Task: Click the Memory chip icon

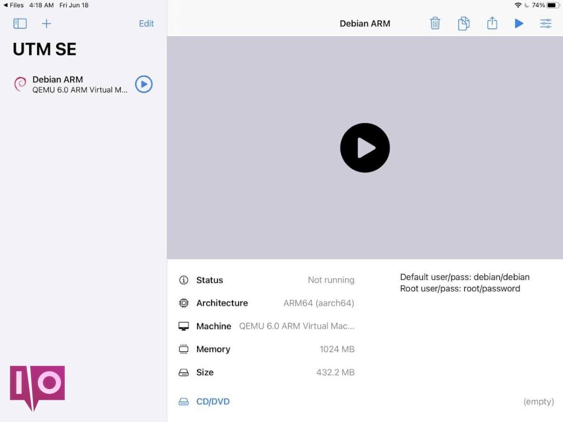Action: click(x=183, y=349)
